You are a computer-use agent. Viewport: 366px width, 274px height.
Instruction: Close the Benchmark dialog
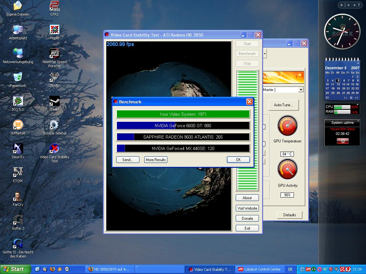pos(249,101)
